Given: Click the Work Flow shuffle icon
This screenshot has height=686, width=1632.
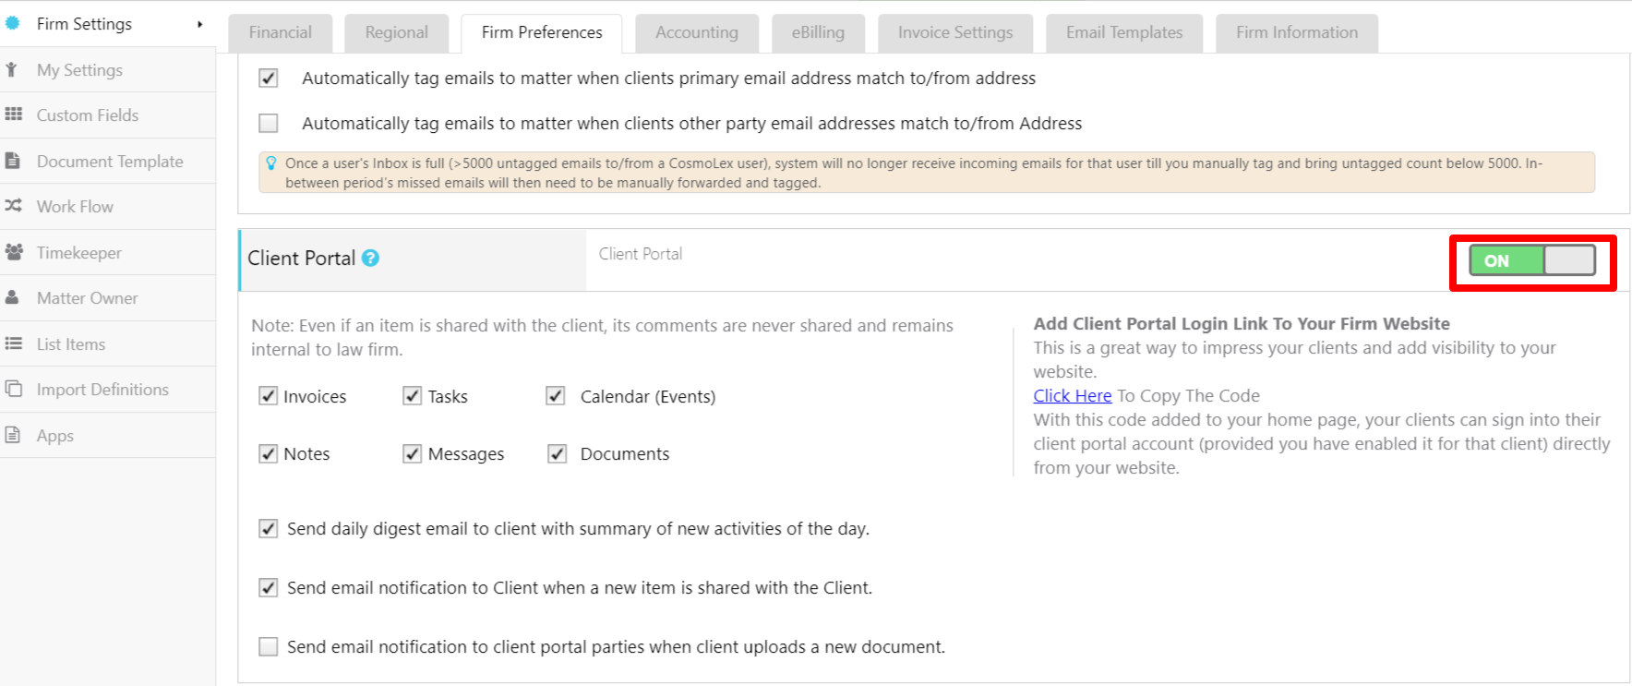Looking at the screenshot, I should coord(13,206).
